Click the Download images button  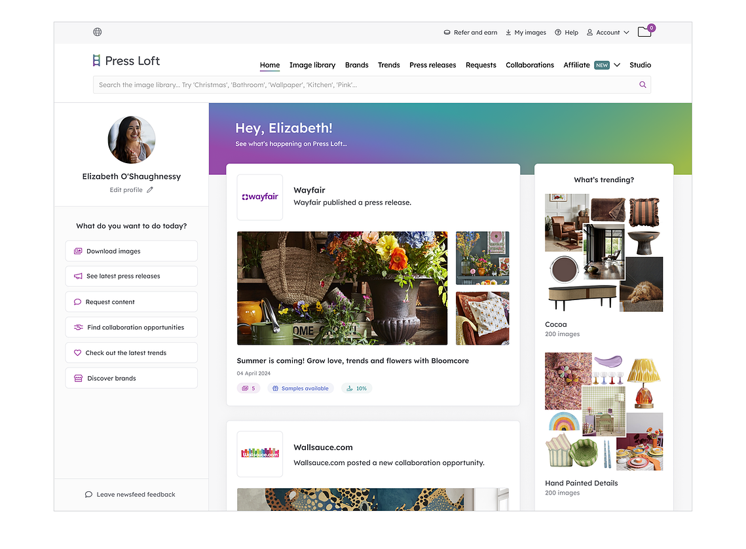click(x=131, y=251)
